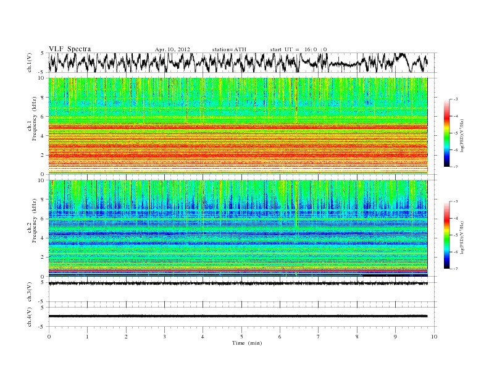489x378 pixels.
Task: Click the ch.1 spectrogram color bar
Action: pos(446,133)
